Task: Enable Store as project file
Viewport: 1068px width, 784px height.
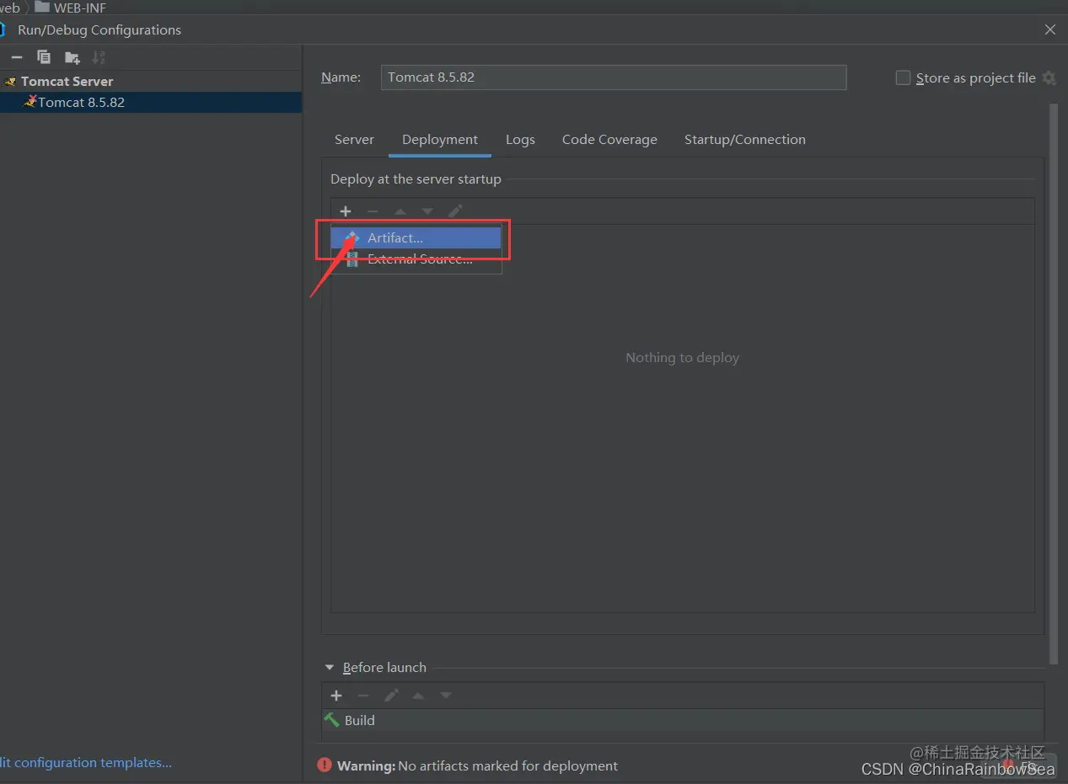Action: click(903, 77)
